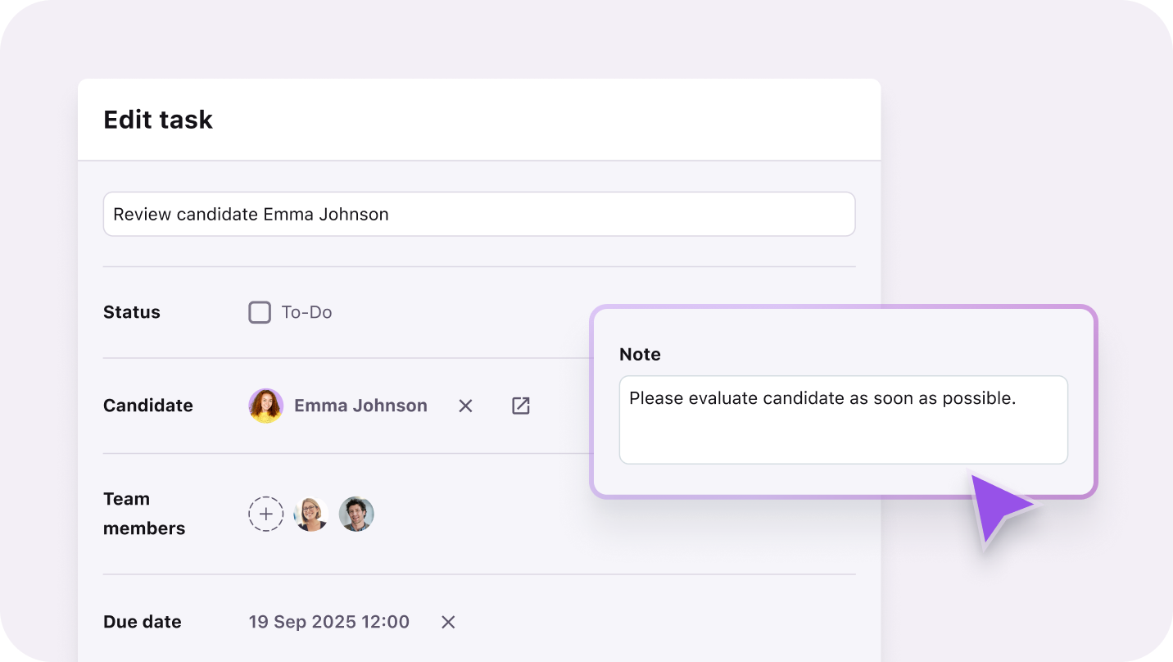Click the Due date label
1173x662 pixels.
click(142, 622)
